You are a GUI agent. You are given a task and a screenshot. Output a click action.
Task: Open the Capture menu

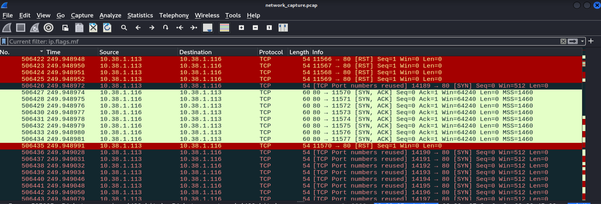point(82,15)
